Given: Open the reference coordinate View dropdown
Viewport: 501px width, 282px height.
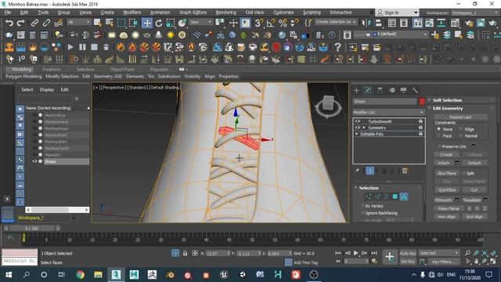Looking at the screenshot, I should (200, 22).
